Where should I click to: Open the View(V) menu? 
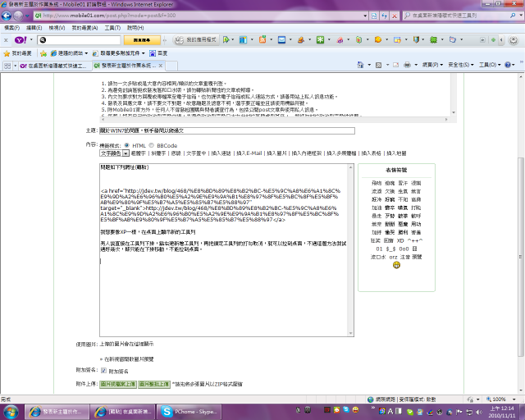pyautogui.click(x=57, y=28)
